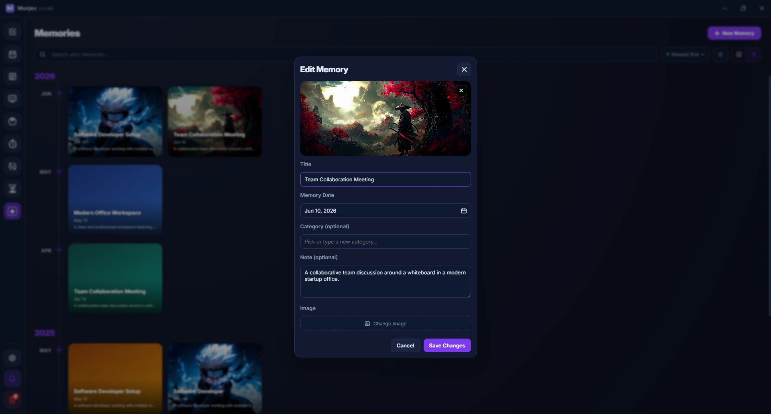The height and width of the screenshot is (414, 771).
Task: Click the Cancel button
Action: [x=405, y=345]
